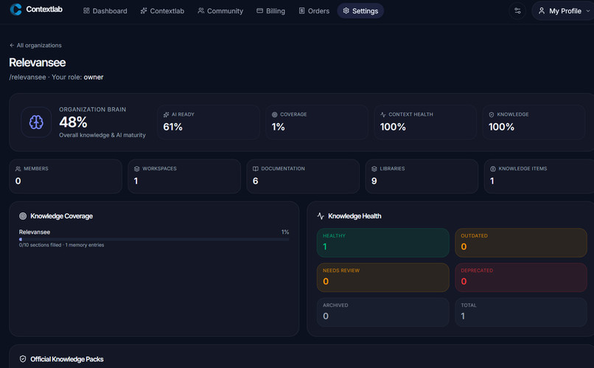This screenshot has height=368, width=594.
Task: Open the Orders page
Action: (314, 11)
